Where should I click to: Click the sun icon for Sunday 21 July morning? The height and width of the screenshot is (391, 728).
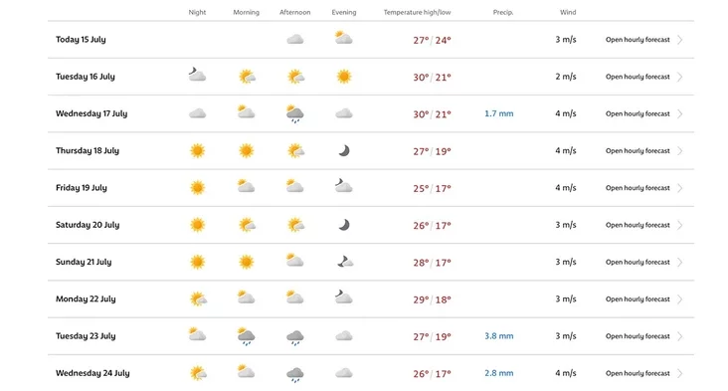pos(246,262)
